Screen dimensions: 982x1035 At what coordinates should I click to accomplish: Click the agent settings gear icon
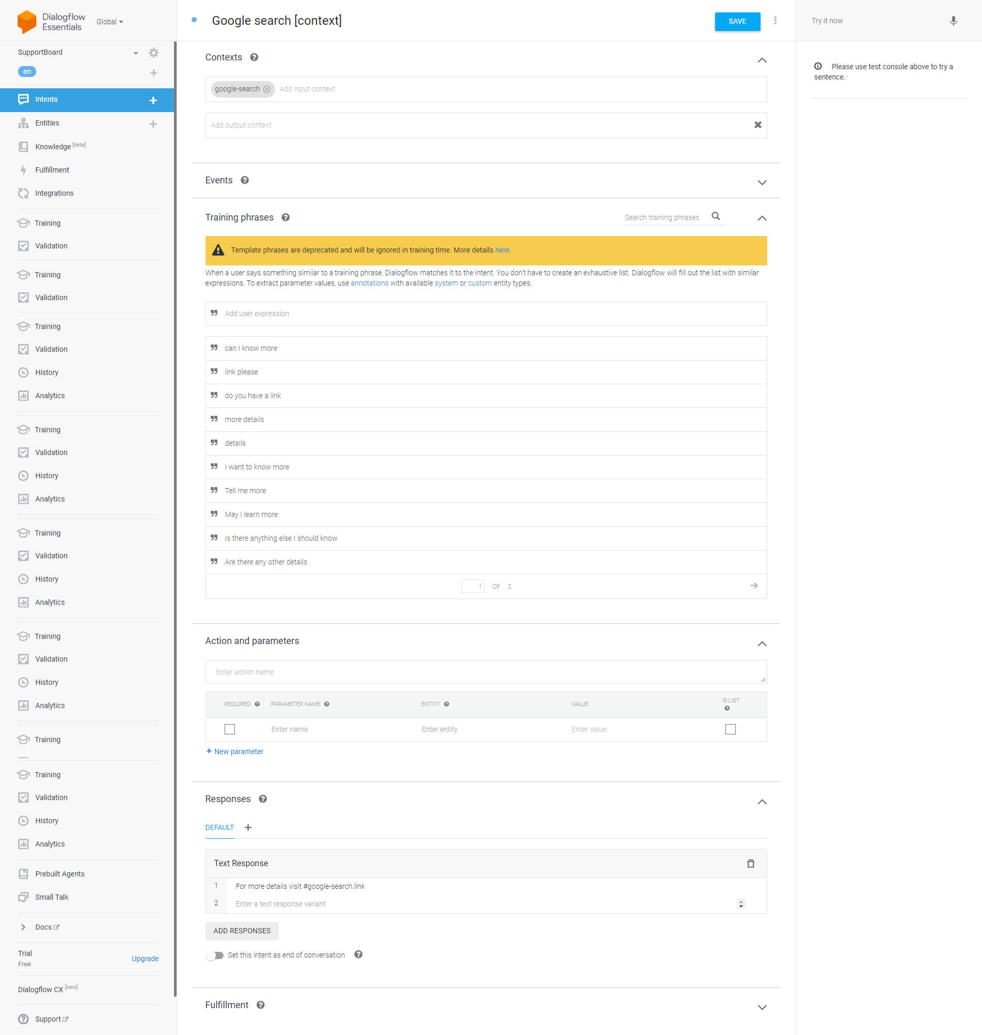[x=153, y=53]
